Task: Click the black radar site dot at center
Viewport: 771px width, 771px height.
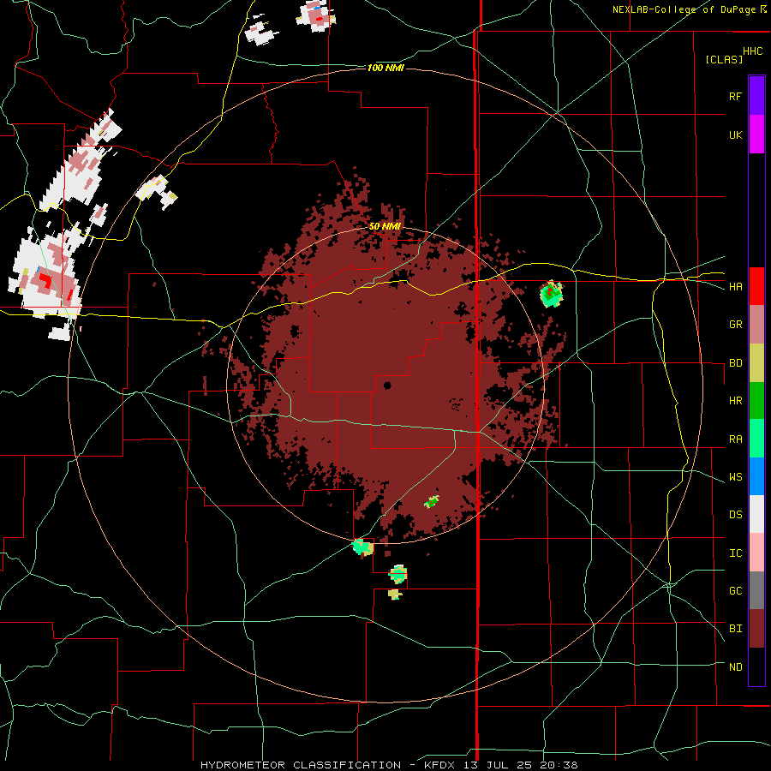Action: 387,385
